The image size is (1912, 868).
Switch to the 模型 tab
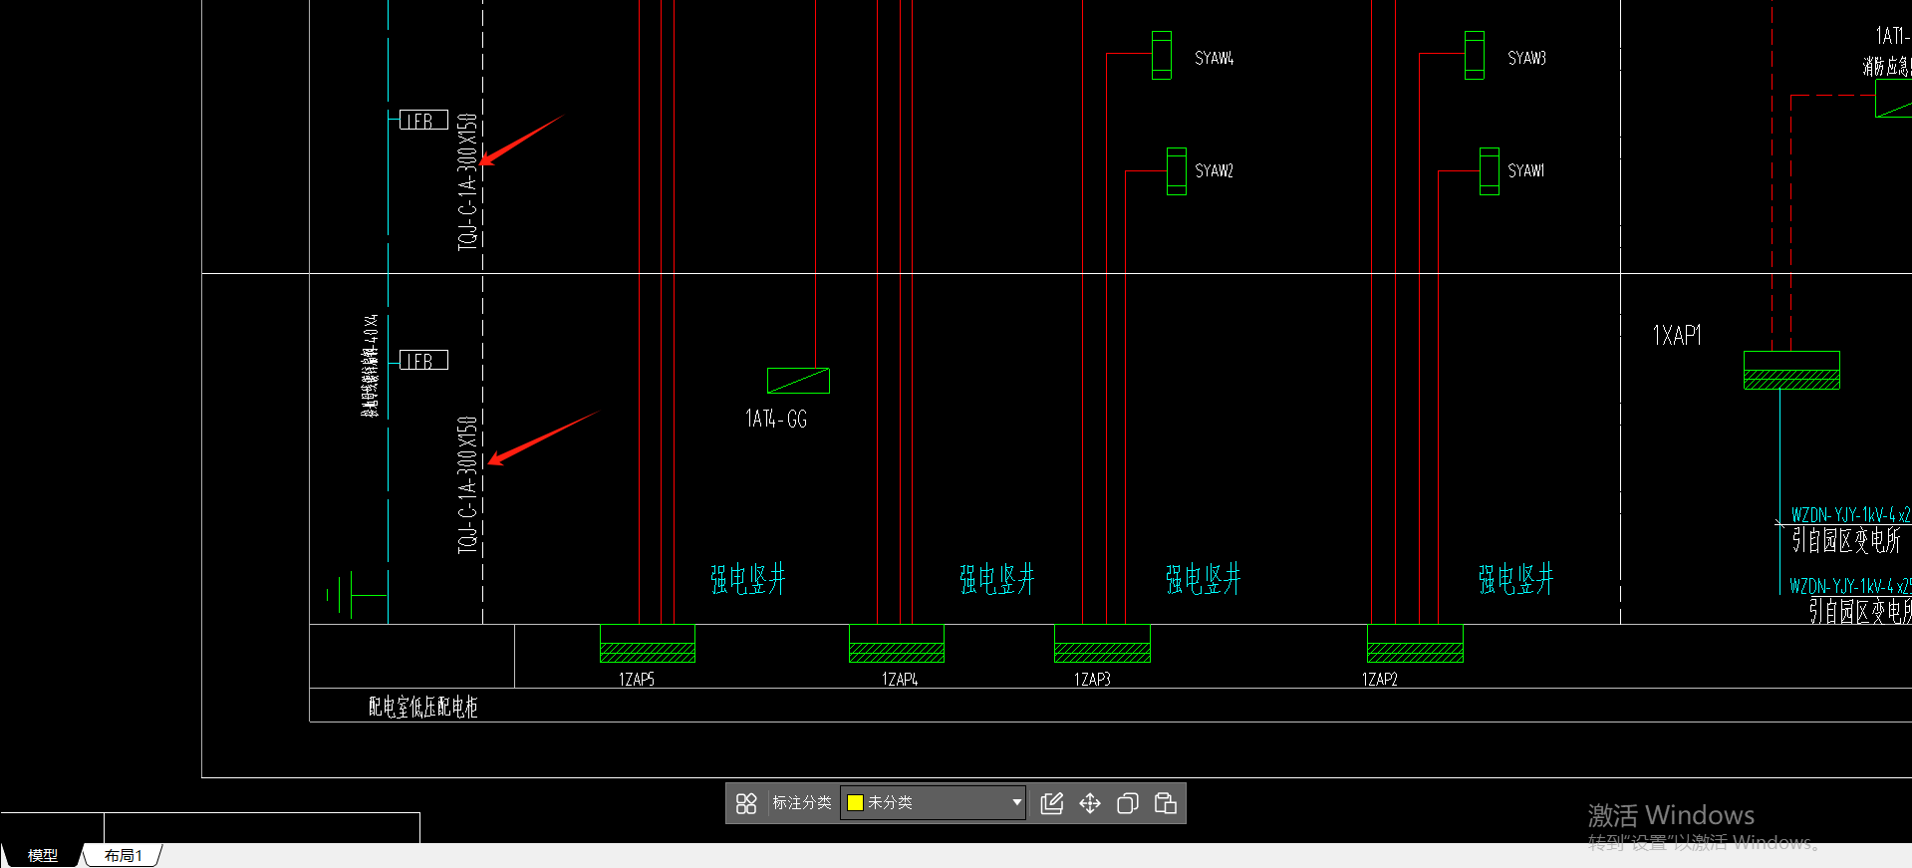(42, 856)
